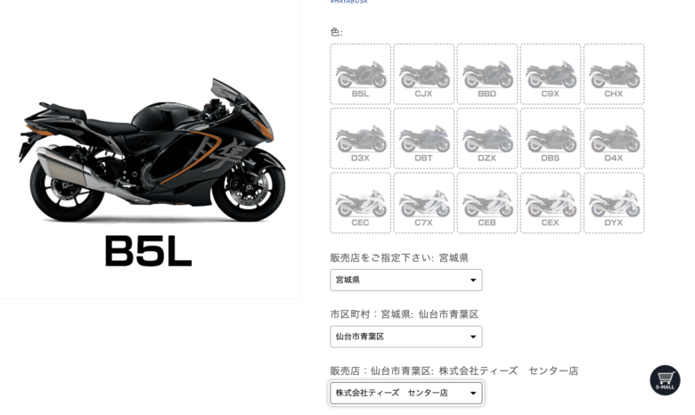Select the DBS color variant
The image size is (695, 415).
[x=551, y=138]
